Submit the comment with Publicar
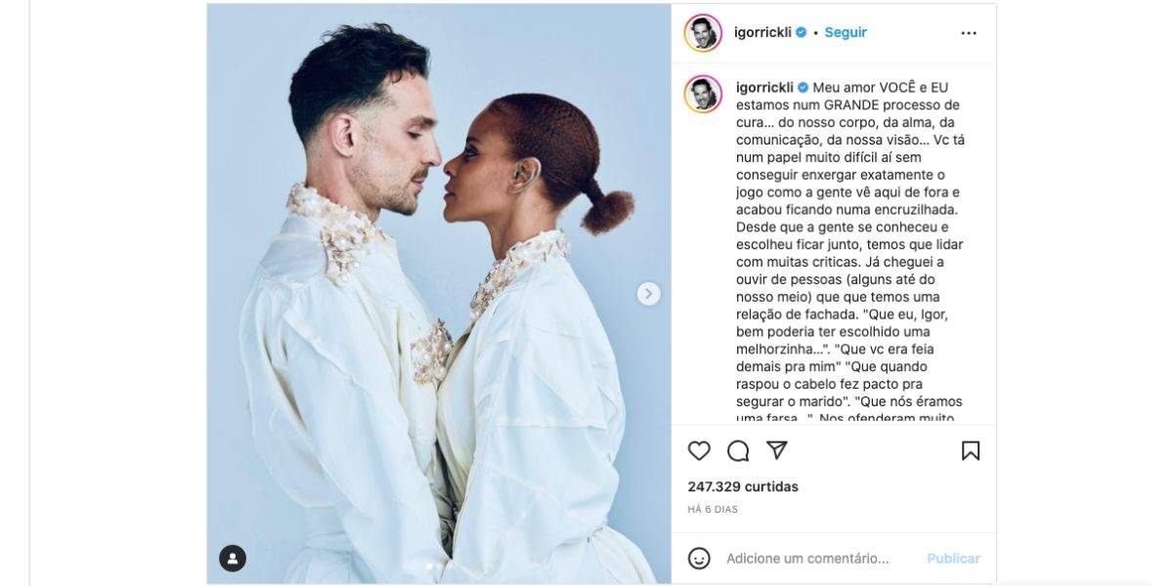Image resolution: width=1173 pixels, height=586 pixels. (953, 559)
